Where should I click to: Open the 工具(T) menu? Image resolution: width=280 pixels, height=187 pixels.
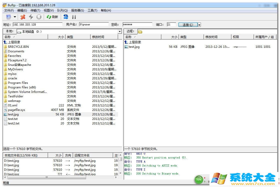pos(92,10)
